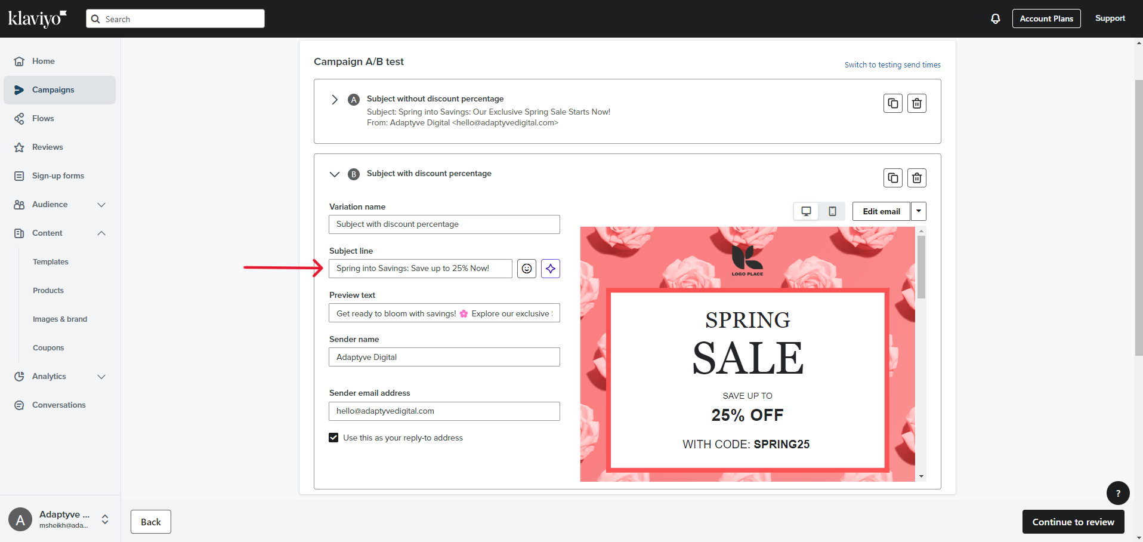Collapse variation B Subject with discount percentage
The width and height of the screenshot is (1143, 542).
point(335,174)
